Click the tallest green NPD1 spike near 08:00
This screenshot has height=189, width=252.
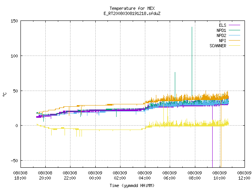(192, 61)
